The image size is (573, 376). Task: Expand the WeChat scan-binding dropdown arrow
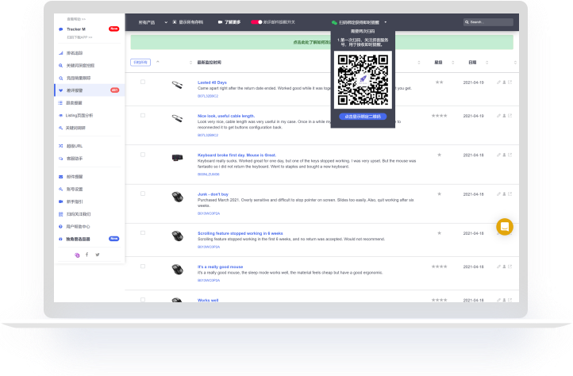click(x=386, y=22)
